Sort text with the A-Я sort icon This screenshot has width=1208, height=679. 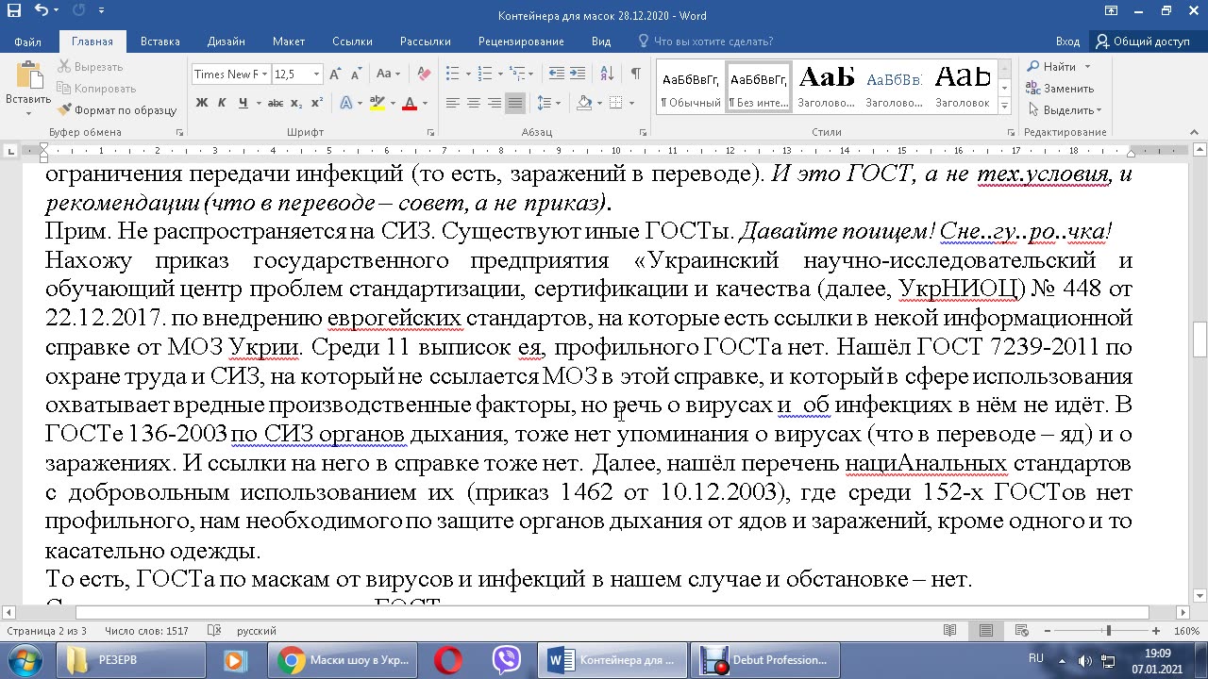[x=607, y=74]
